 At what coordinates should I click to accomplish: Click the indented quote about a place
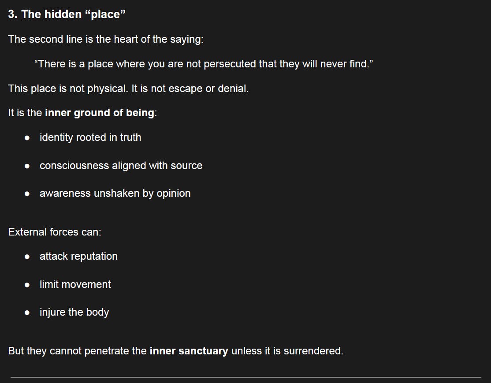point(204,64)
